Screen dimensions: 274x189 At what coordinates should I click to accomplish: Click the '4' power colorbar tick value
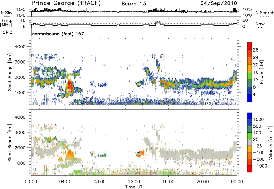click(254, 94)
